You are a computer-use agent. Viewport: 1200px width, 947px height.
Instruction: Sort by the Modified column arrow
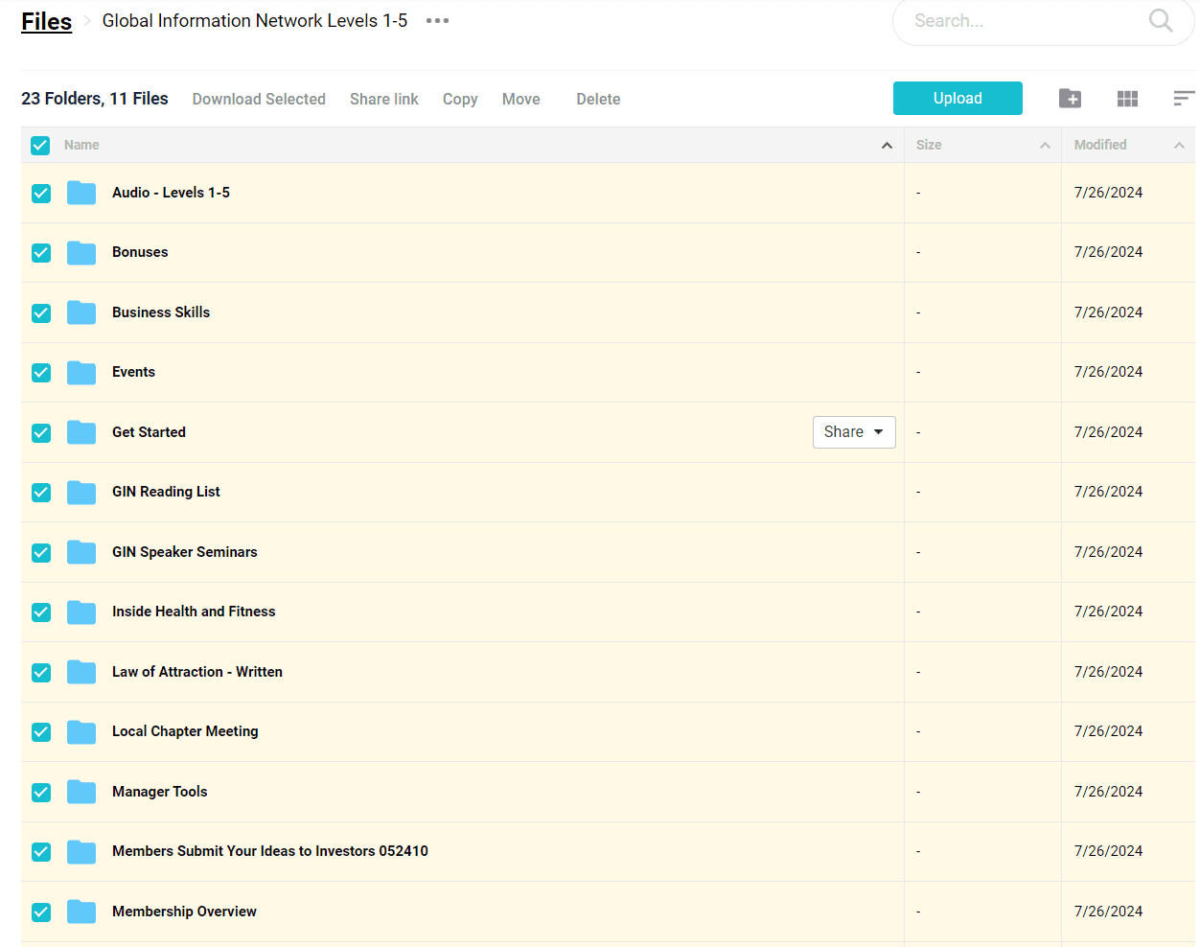[1179, 146]
